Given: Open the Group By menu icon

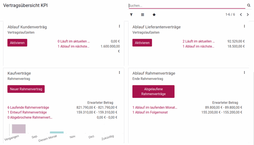Looking at the screenshot, I should click(x=143, y=15).
